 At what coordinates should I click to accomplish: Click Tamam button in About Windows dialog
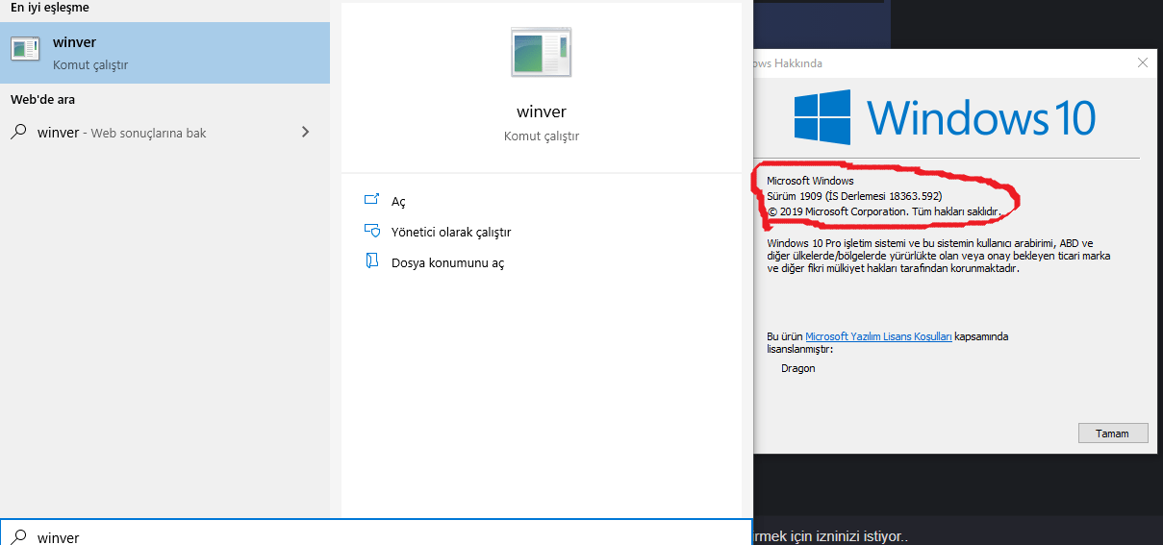(1113, 433)
